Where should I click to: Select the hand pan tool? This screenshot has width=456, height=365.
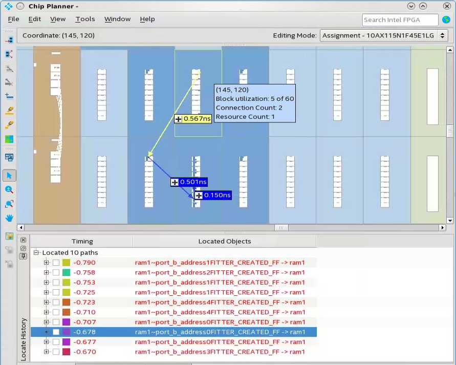9,218
